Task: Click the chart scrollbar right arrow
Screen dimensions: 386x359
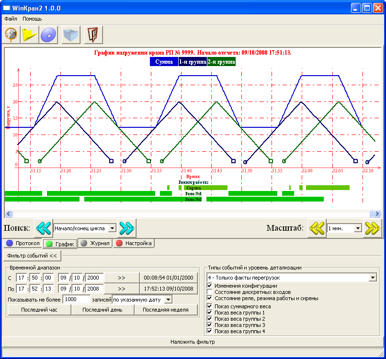Action: [x=377, y=213]
